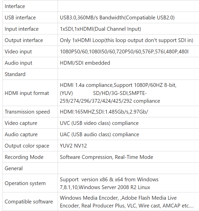Select the "Input interface" label cell
Viewport: 199px width, 211px height.
22,29
